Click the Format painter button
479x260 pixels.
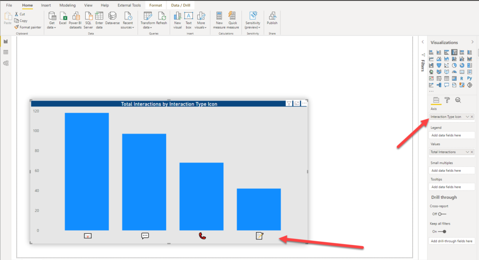click(x=28, y=27)
